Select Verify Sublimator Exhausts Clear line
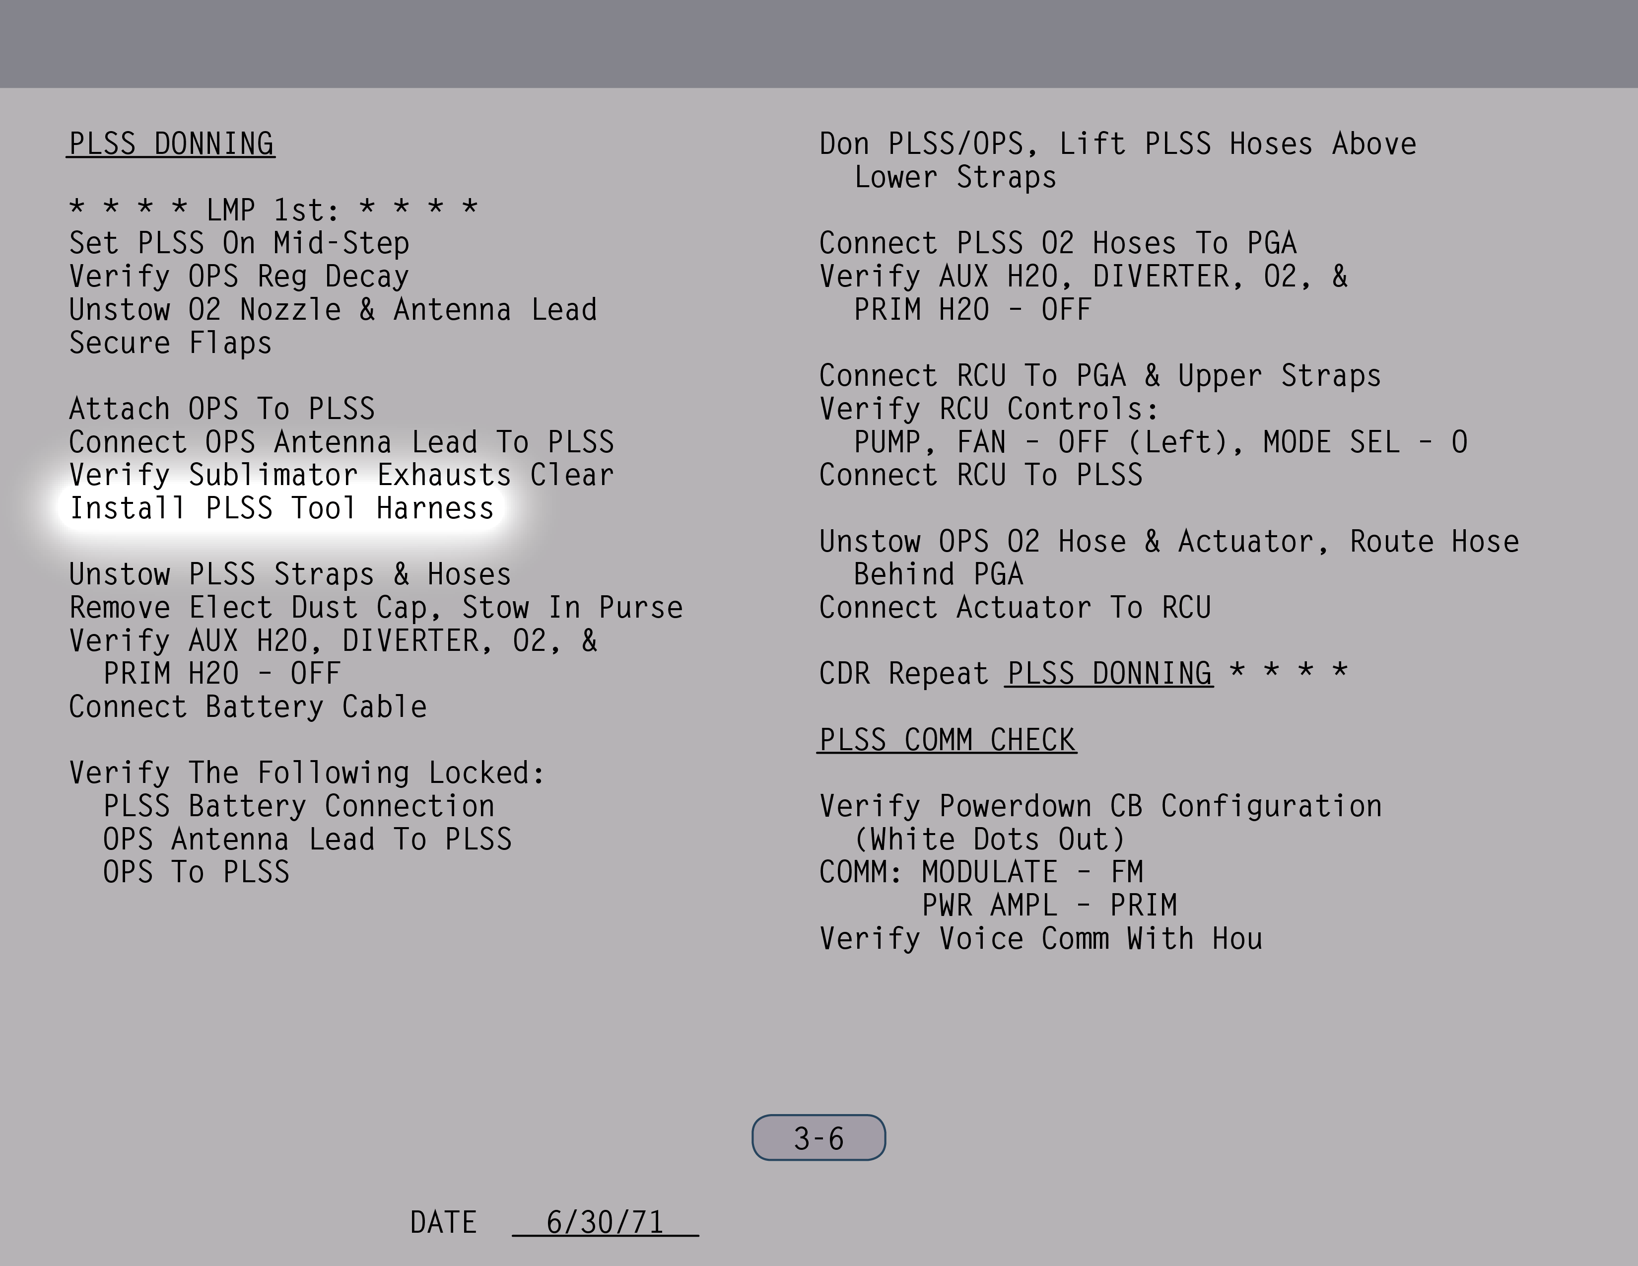 coord(341,475)
